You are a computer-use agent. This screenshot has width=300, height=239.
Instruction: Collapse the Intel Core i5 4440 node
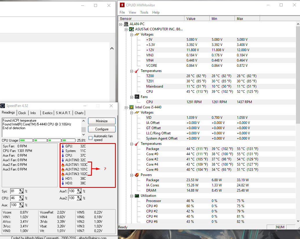[x=126, y=107]
